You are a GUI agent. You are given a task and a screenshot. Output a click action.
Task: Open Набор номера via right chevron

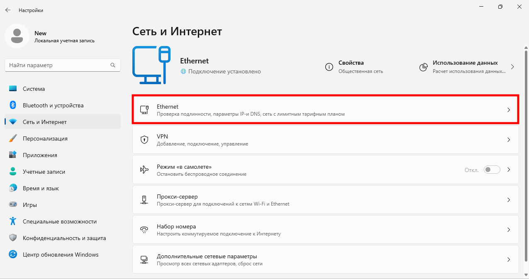pos(509,230)
